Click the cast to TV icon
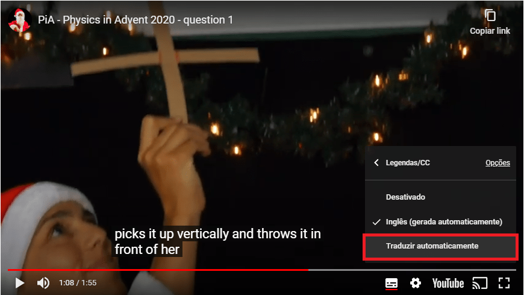The width and height of the screenshot is (524, 295). [480, 283]
